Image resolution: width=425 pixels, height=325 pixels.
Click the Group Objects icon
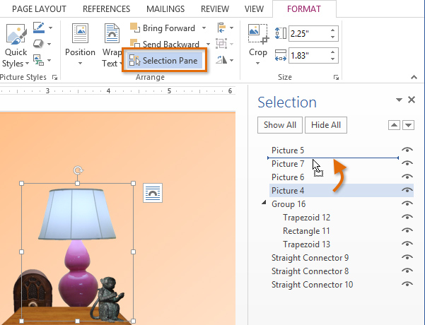pyautogui.click(x=221, y=44)
